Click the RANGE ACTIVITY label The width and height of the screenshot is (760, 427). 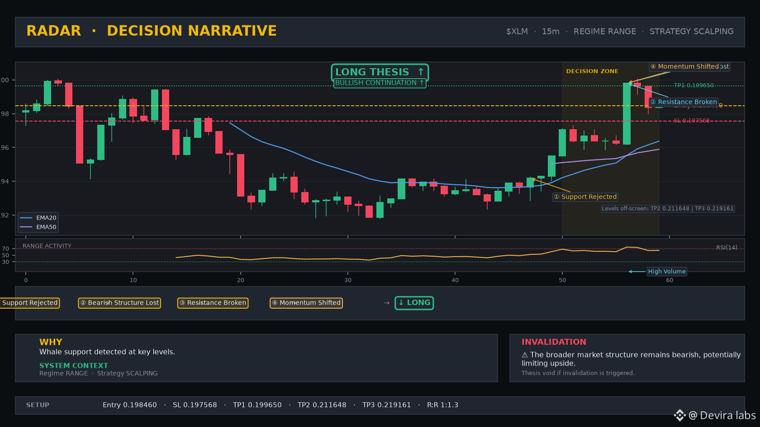(x=47, y=246)
